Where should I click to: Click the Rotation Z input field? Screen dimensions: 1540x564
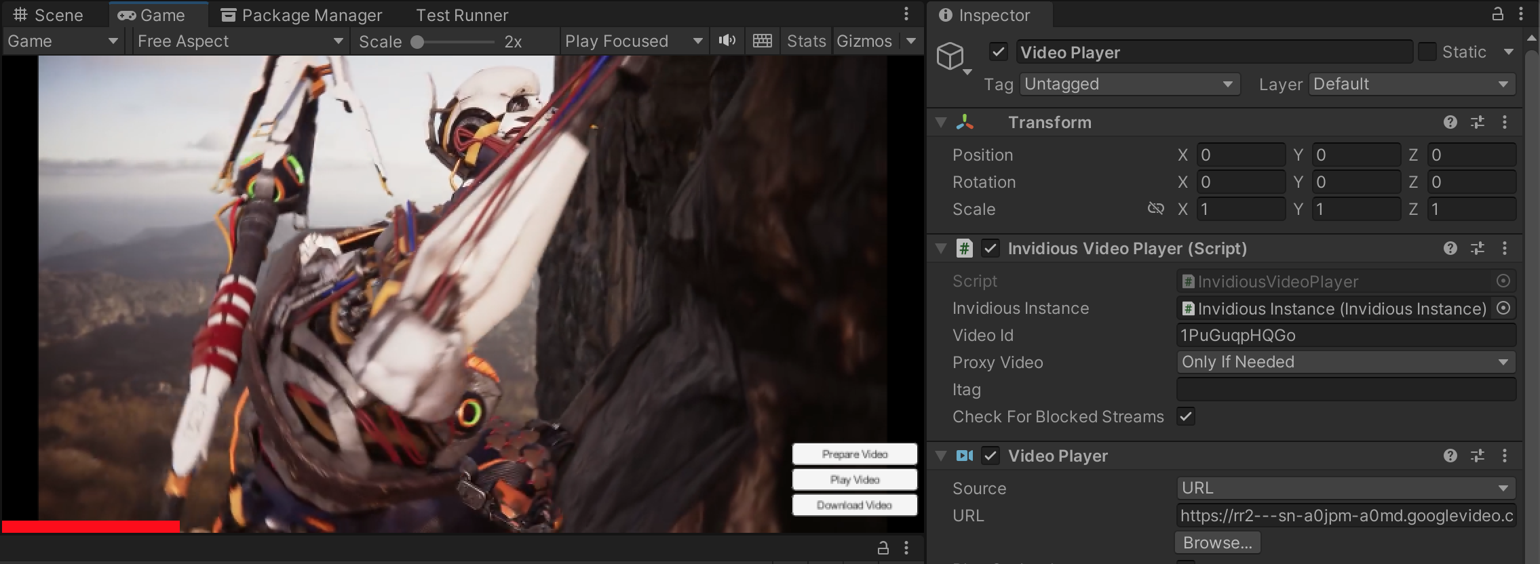click(1471, 182)
